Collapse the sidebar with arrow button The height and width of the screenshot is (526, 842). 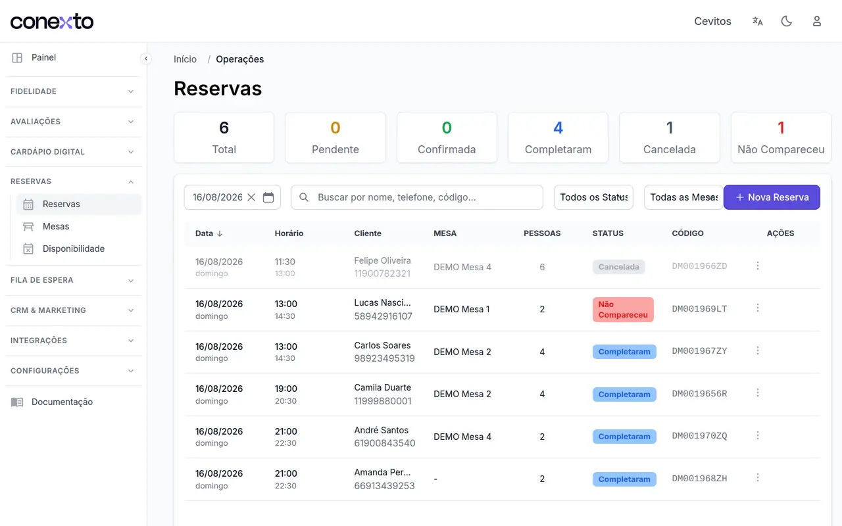click(146, 59)
